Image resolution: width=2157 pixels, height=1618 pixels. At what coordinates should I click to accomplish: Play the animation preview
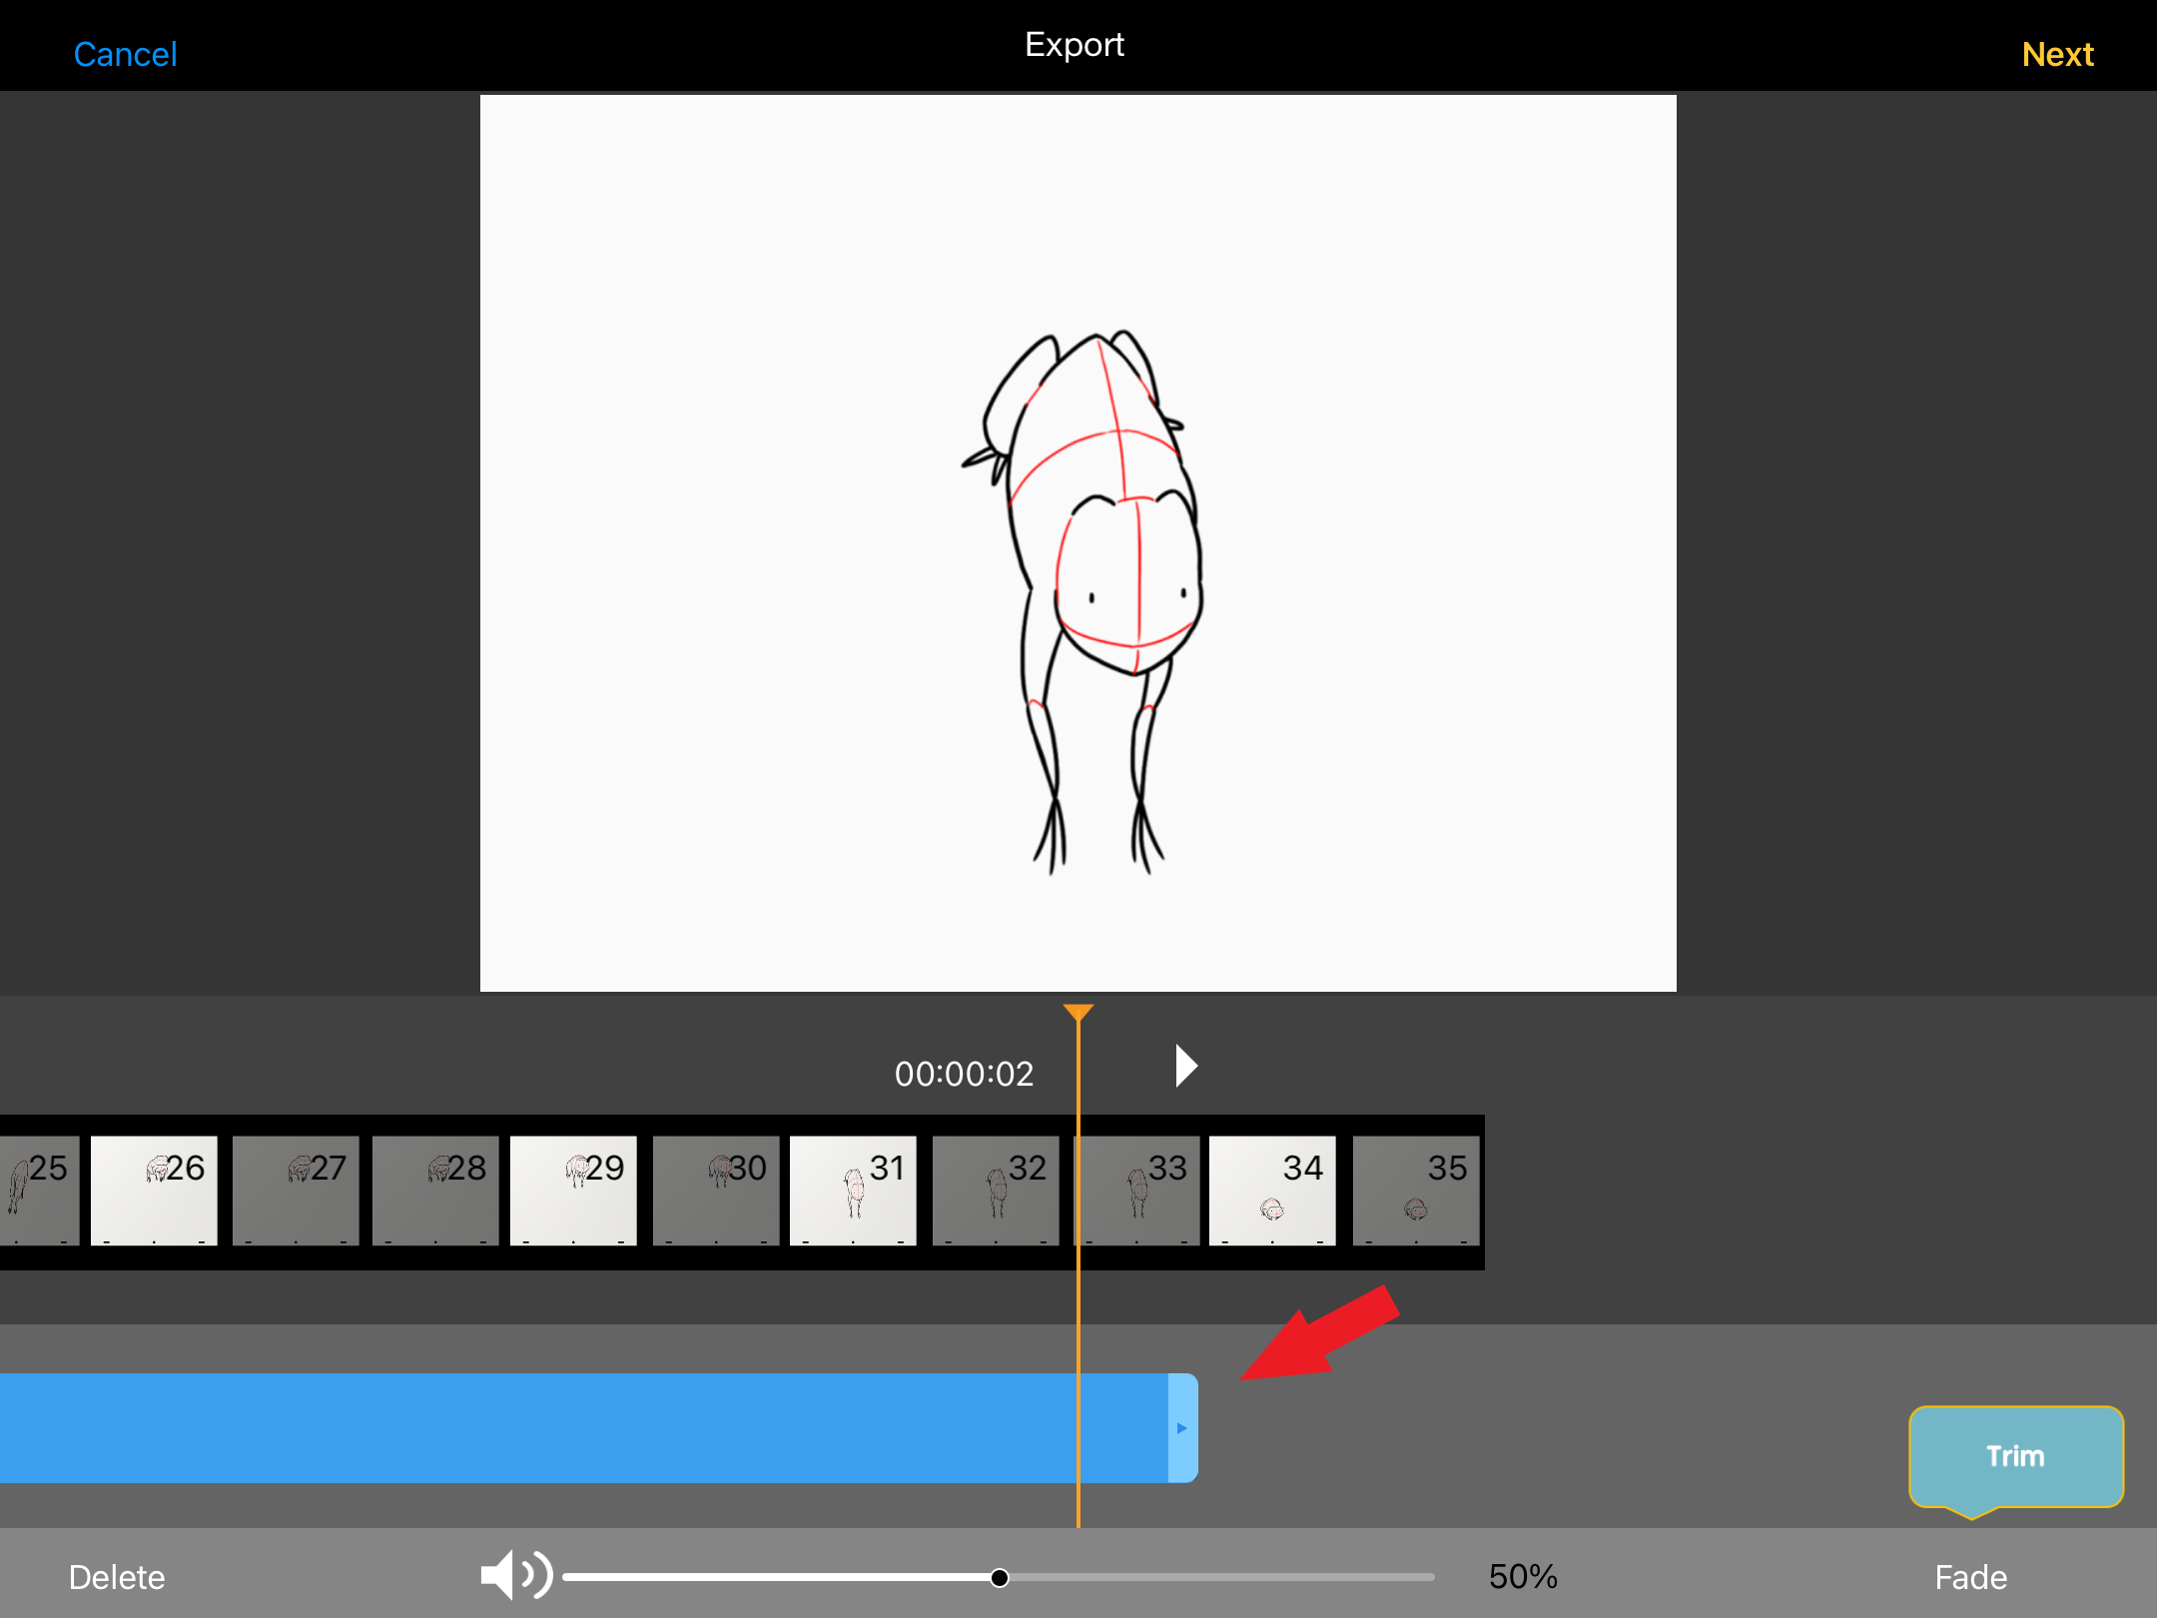point(1185,1066)
